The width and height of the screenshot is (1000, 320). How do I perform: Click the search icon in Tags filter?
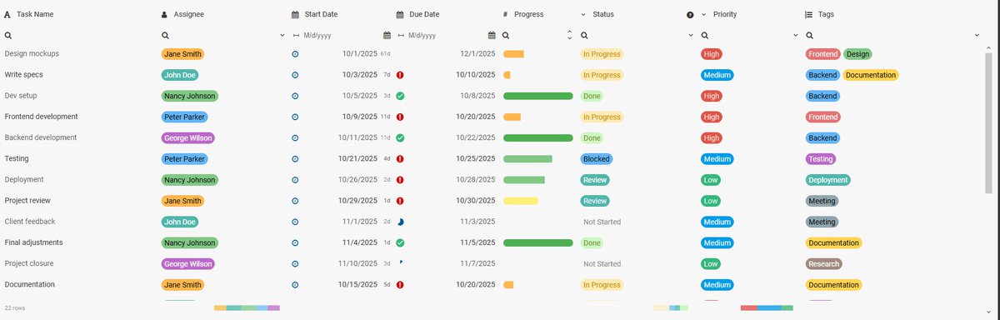(x=808, y=36)
